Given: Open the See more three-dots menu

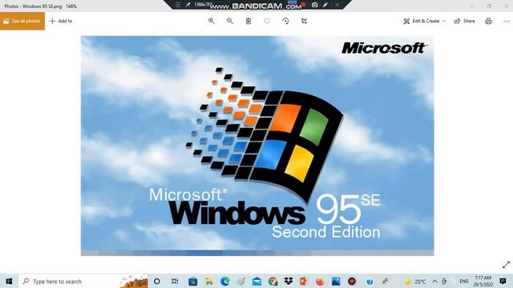Looking at the screenshot, I should point(507,21).
